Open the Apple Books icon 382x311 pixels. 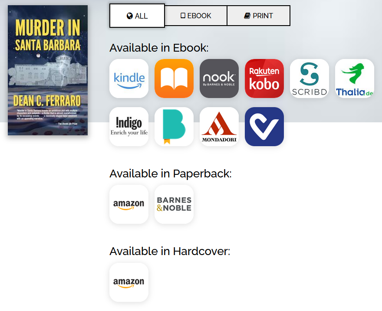tap(174, 79)
